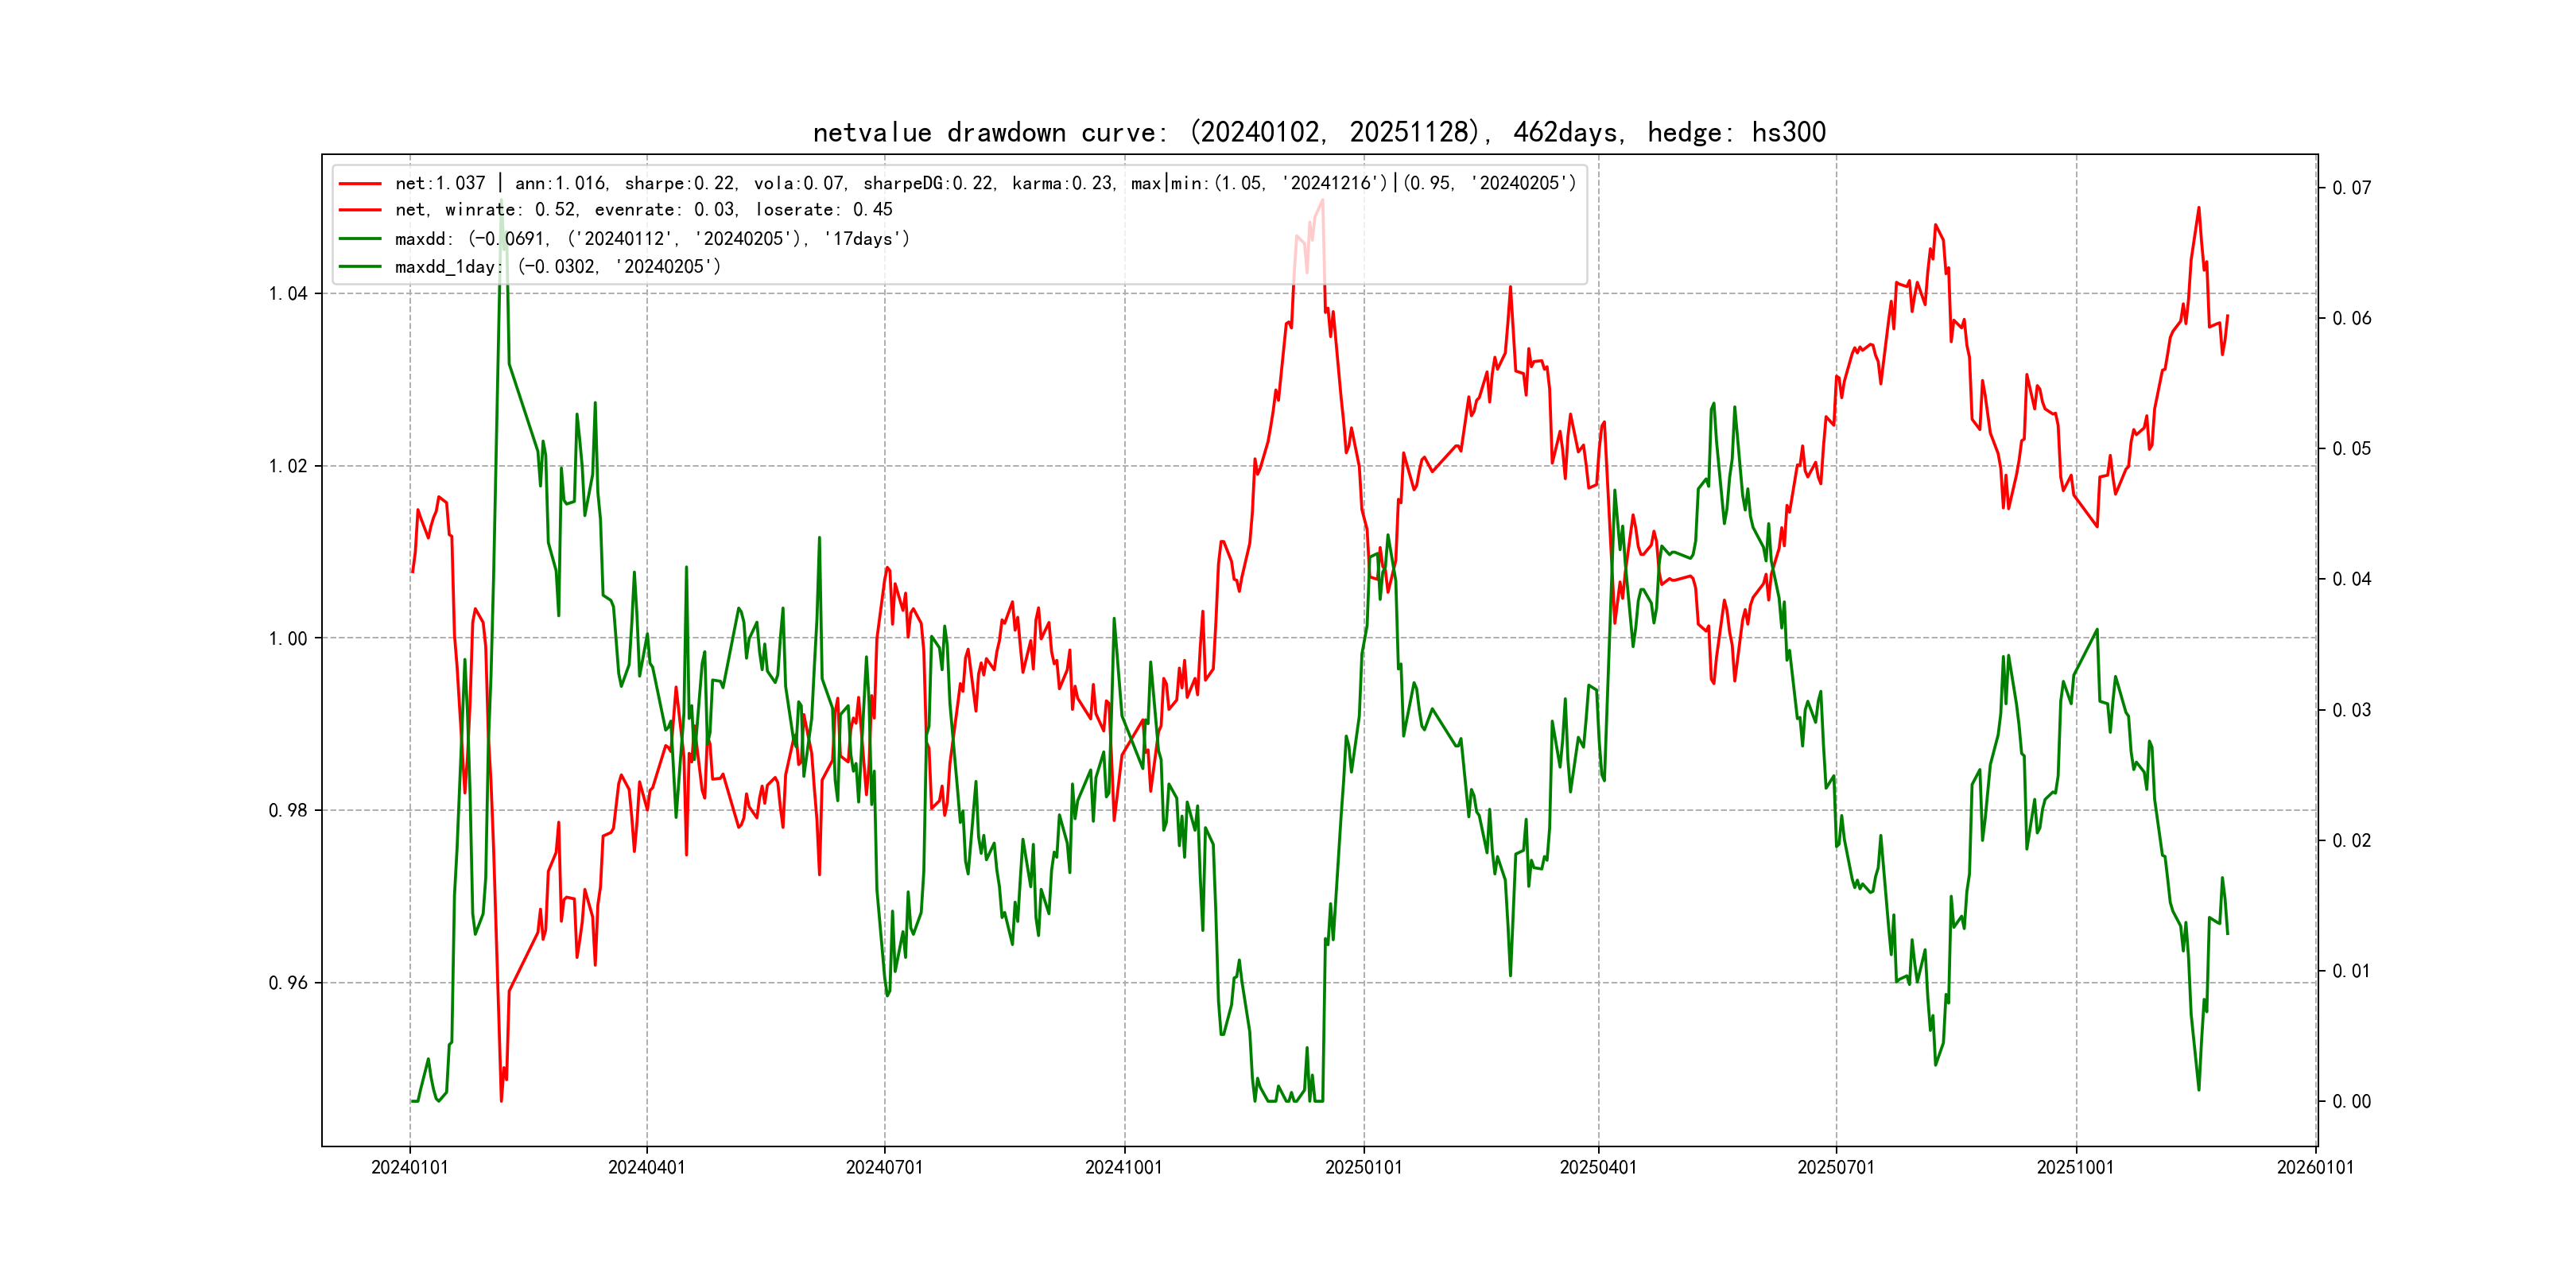Image resolution: width=2576 pixels, height=1288 pixels.
Task: Click the 1.00 left axis tick label
Action: (288, 639)
